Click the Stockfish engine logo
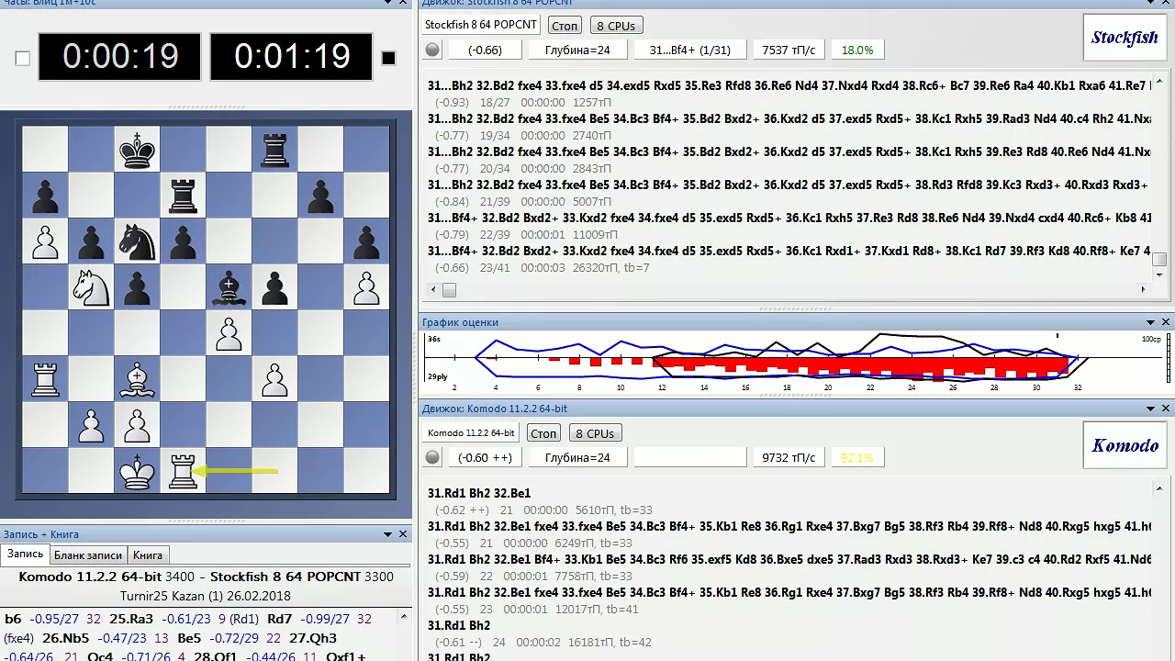 tap(1125, 38)
